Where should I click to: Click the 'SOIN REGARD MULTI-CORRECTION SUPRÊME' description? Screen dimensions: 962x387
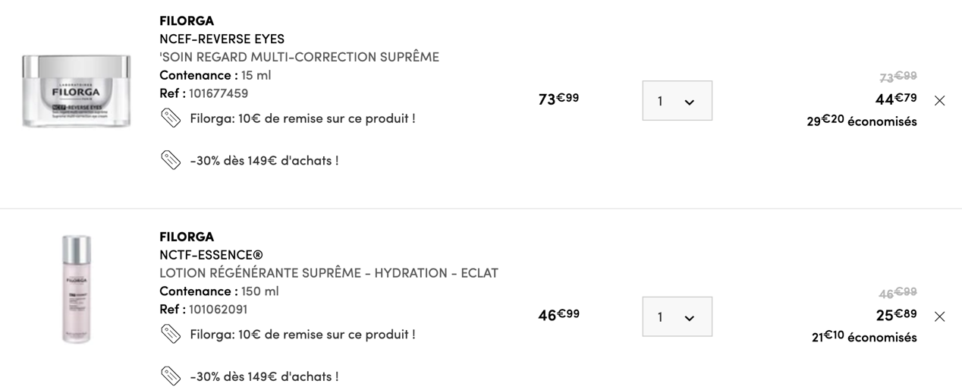299,57
